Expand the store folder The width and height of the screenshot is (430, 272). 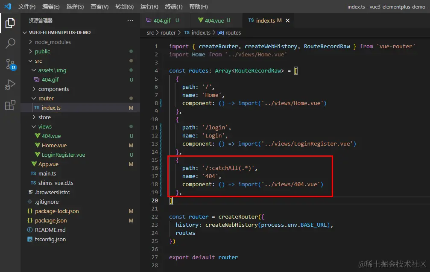[34, 117]
